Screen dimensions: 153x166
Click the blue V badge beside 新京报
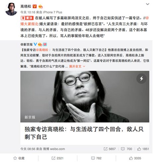35,44
